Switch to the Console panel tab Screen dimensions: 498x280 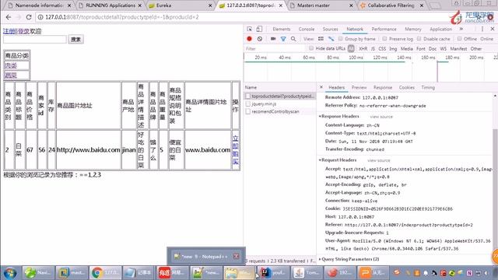307,29
